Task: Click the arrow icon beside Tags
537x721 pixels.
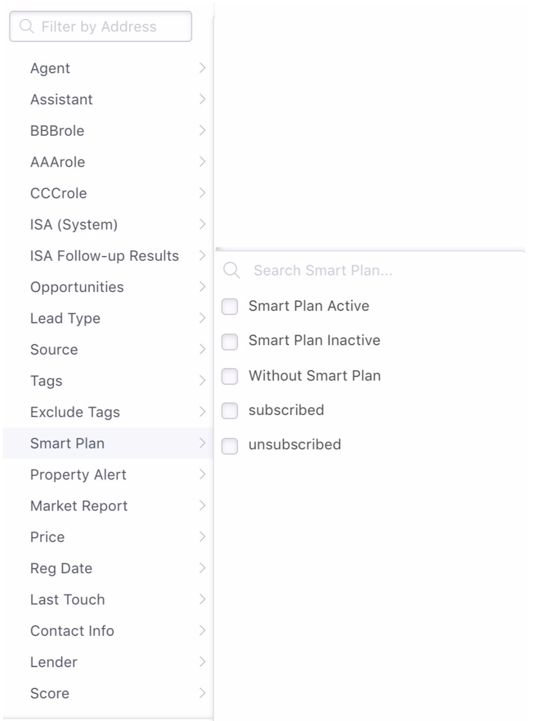Action: coord(202,381)
